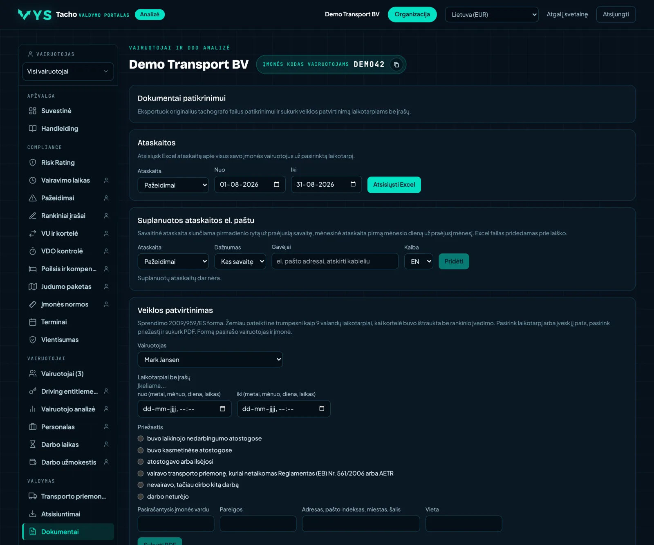Click the Darbo laikas hourglass icon

33,444
